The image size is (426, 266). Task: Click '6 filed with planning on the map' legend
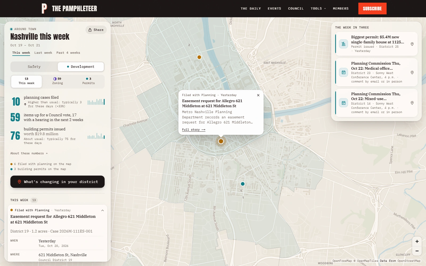41,164
